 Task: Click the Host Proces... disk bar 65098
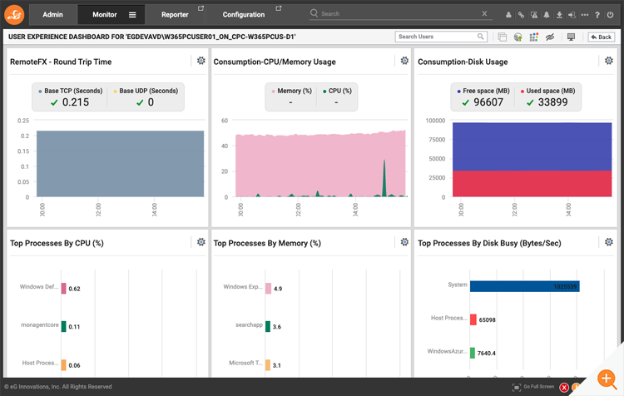(473, 319)
